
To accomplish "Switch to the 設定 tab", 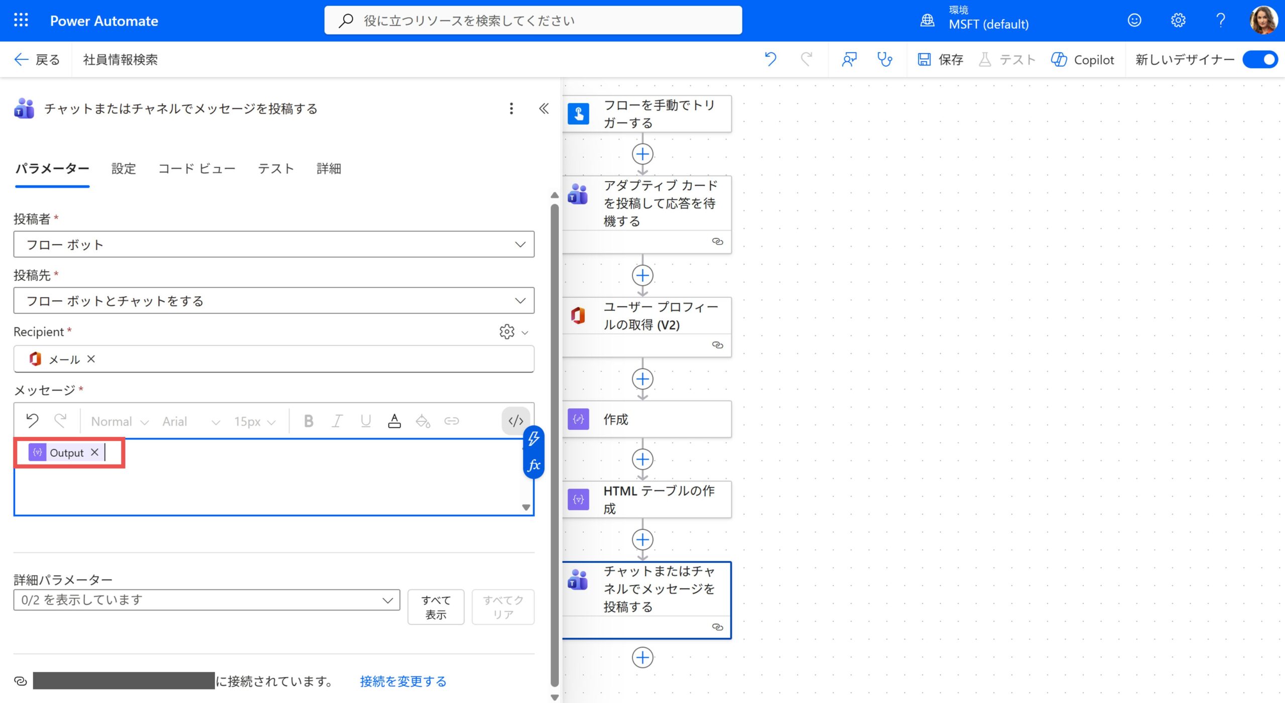I will pos(123,169).
